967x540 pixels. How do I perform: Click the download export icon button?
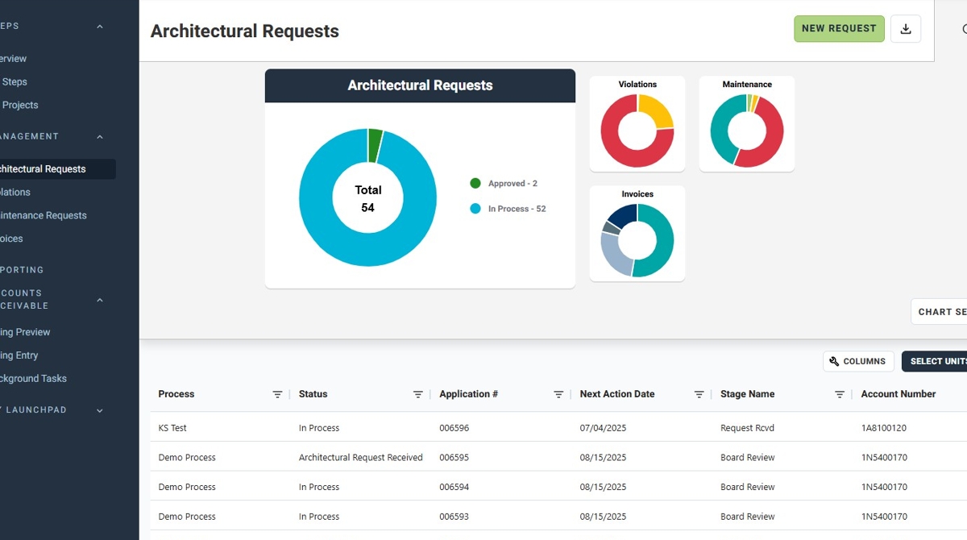click(906, 29)
